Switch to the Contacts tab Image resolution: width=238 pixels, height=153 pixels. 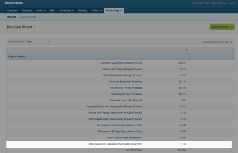27,10
